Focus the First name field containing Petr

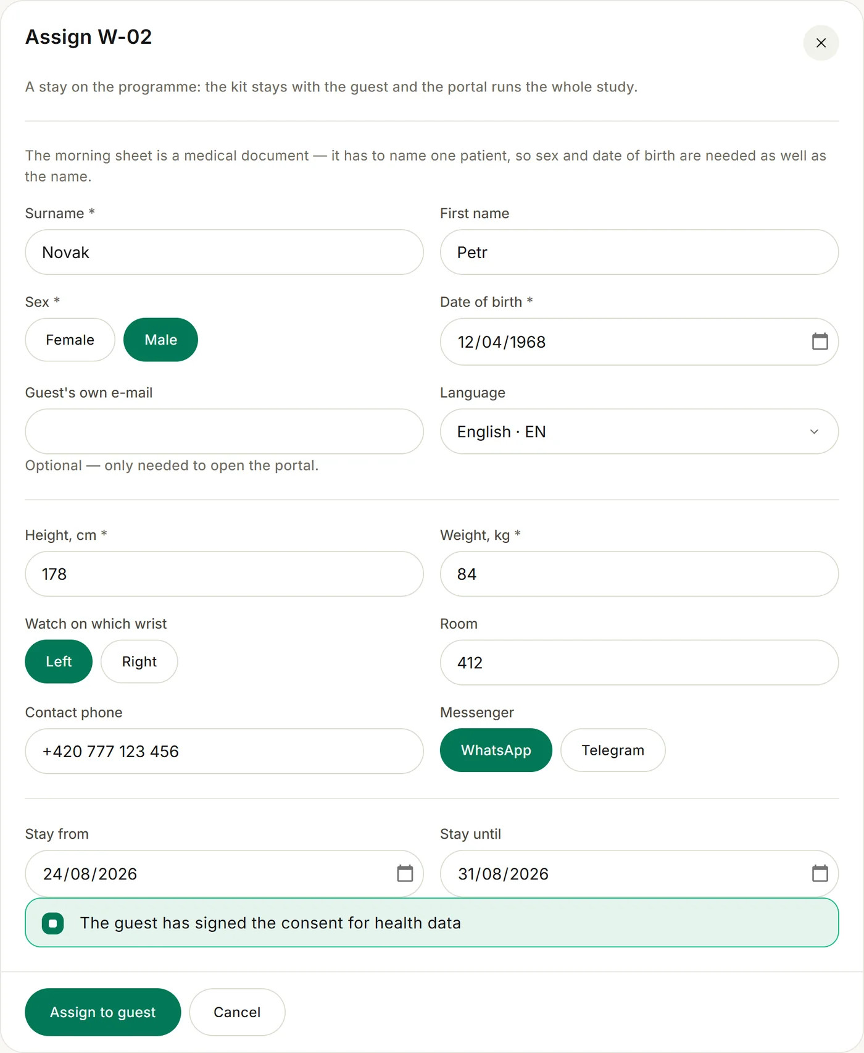pyautogui.click(x=639, y=252)
